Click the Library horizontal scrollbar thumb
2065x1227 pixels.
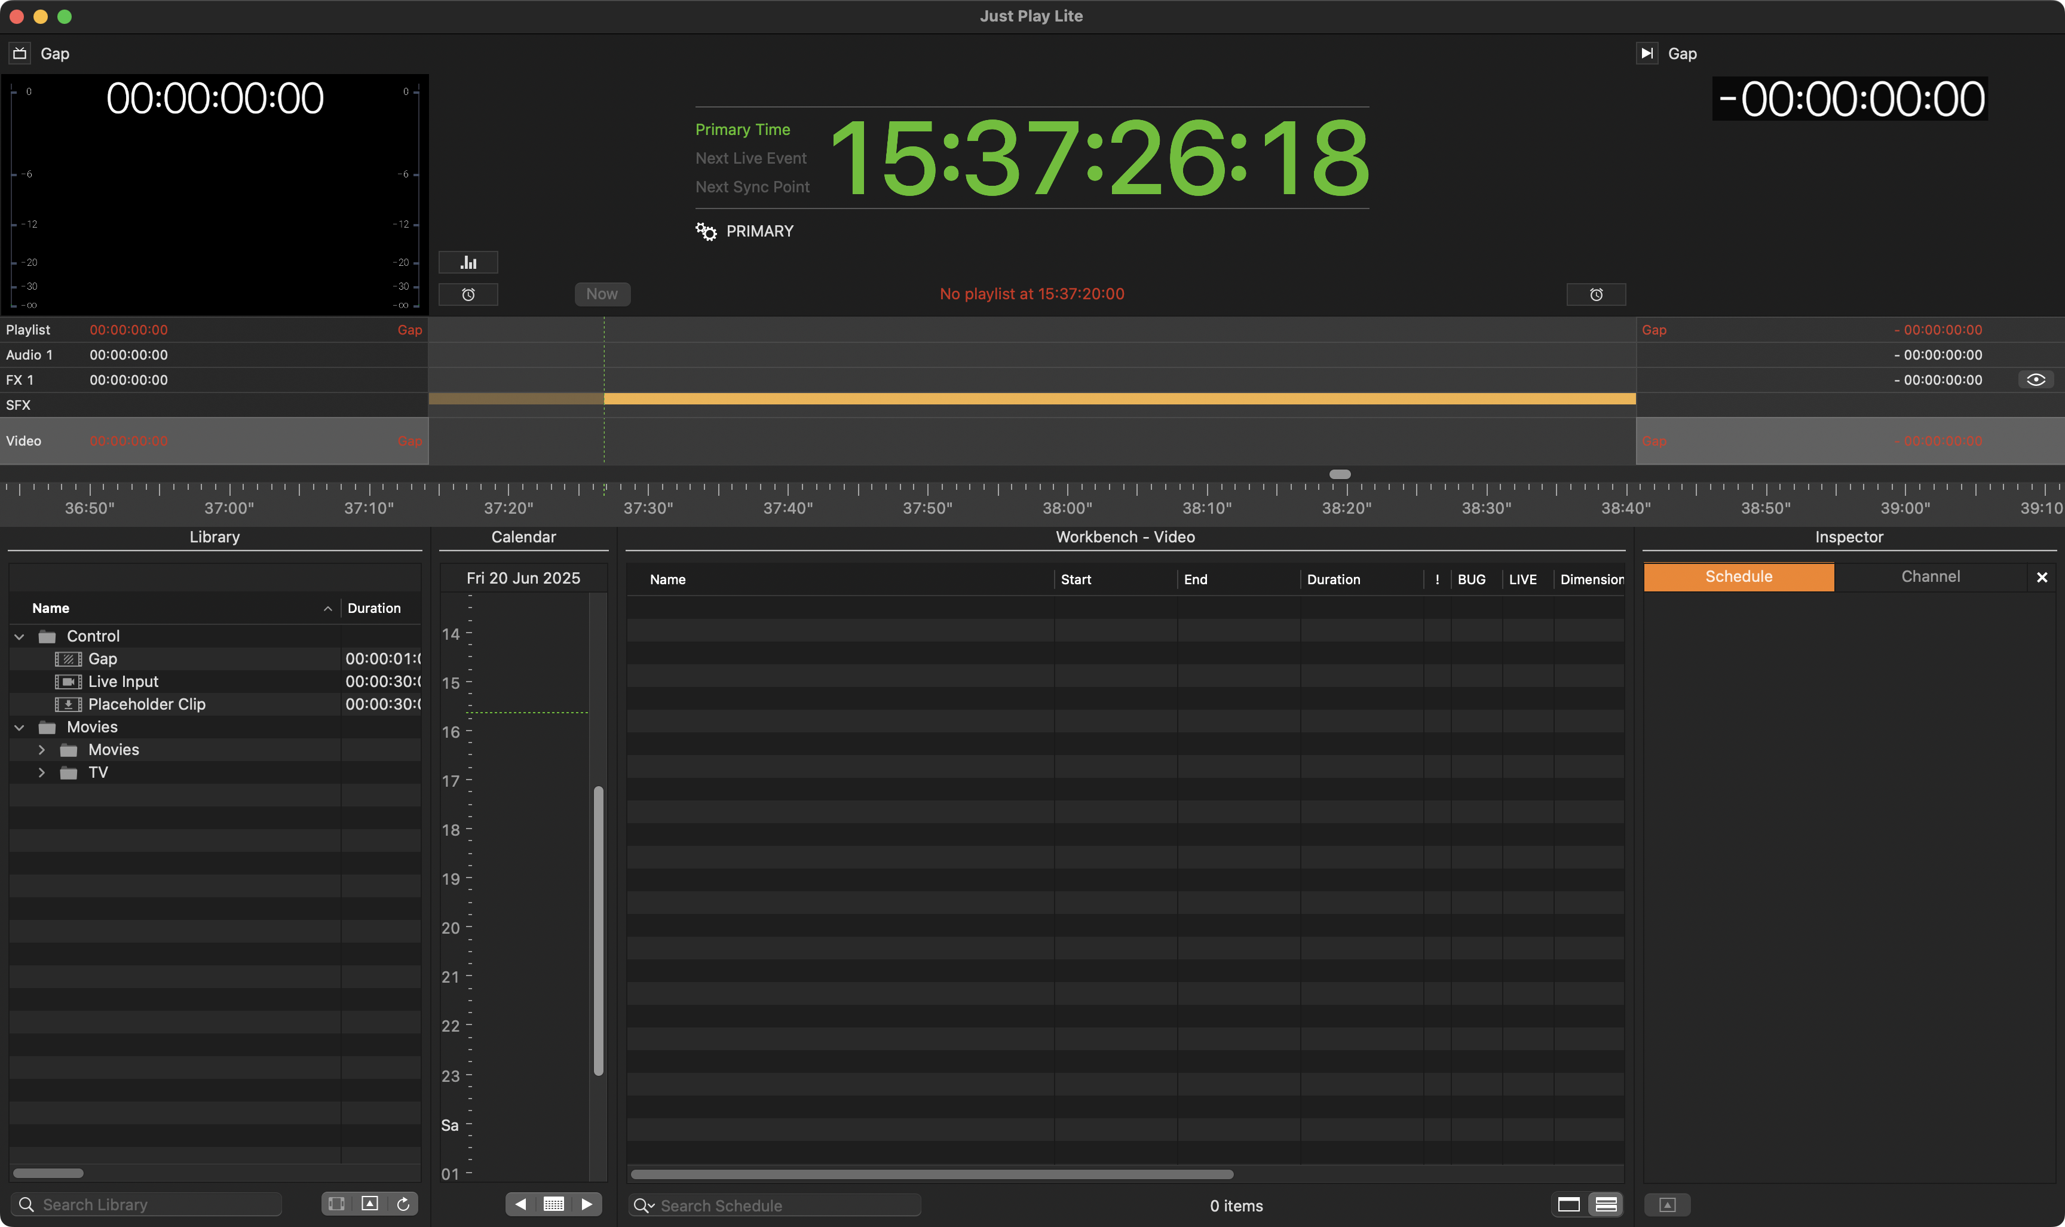48,1173
